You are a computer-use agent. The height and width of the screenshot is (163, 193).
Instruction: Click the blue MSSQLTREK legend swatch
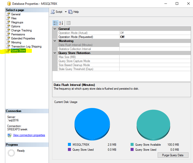pyautogui.click(x=69, y=145)
